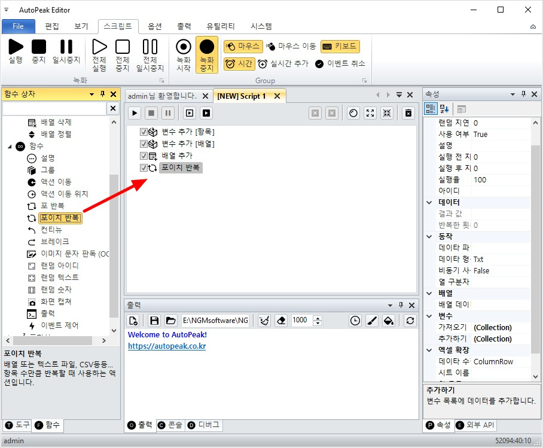Viewport: 543px width, 448px height.
Task: Collapse the 동작 property group
Action: coord(429,237)
